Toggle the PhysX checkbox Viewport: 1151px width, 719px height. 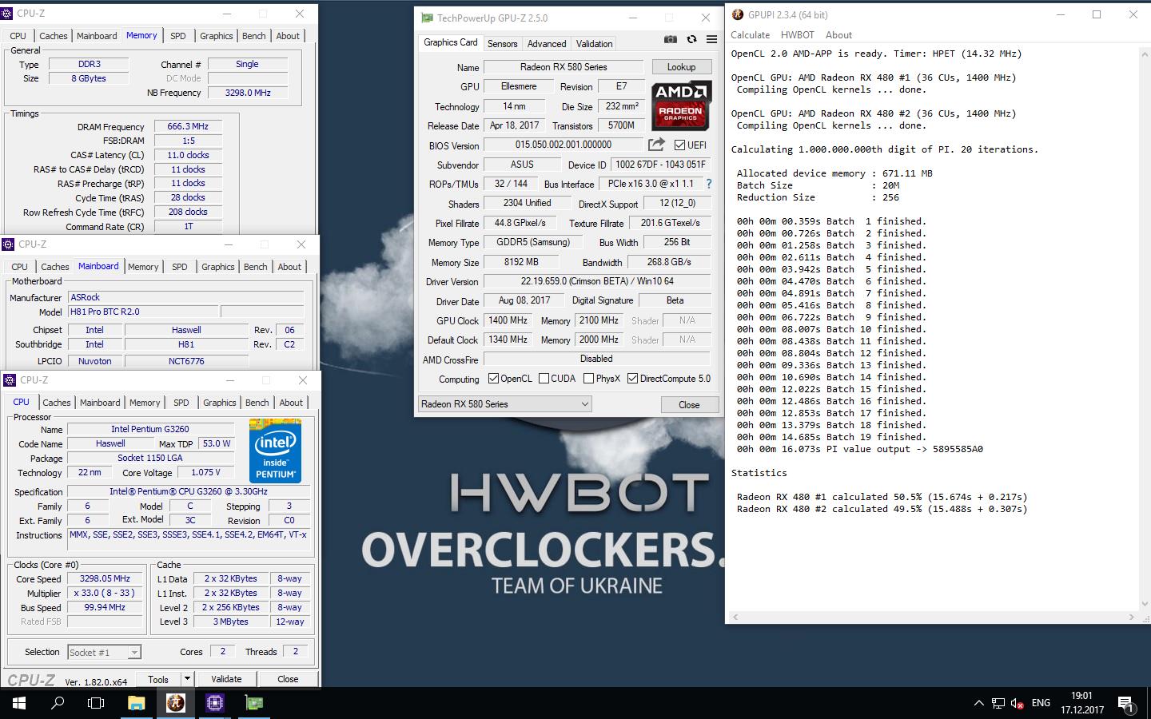(x=588, y=379)
